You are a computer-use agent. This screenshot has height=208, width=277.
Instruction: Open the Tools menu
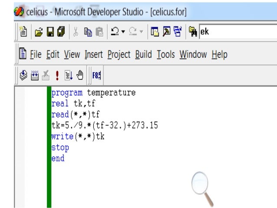(166, 54)
